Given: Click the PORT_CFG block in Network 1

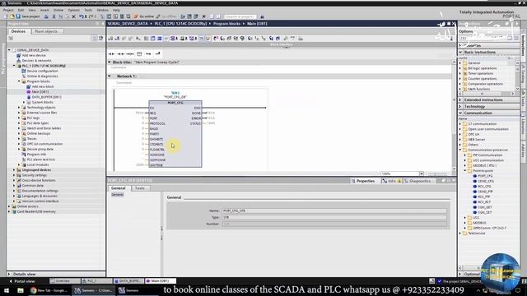Looking at the screenshot, I should tap(175, 133).
